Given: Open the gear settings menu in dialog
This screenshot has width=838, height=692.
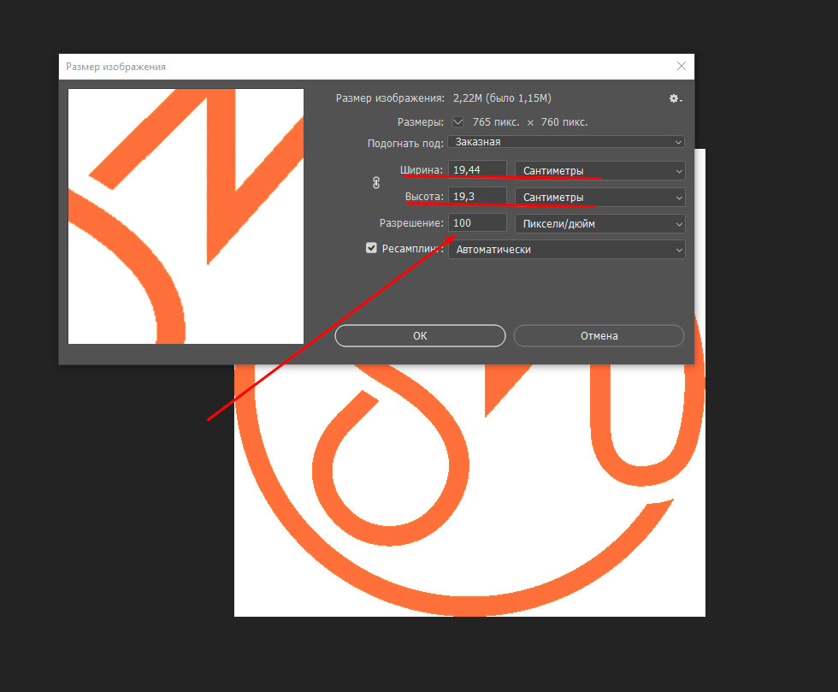Looking at the screenshot, I should pyautogui.click(x=676, y=98).
